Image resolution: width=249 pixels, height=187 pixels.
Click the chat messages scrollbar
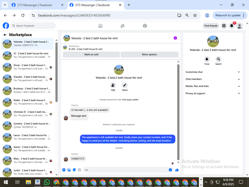click(178, 112)
